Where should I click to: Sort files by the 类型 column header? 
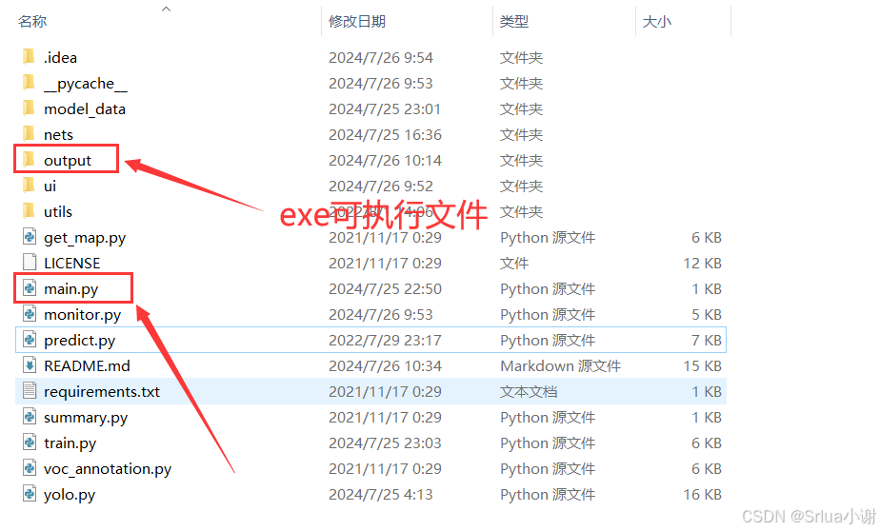coord(514,21)
